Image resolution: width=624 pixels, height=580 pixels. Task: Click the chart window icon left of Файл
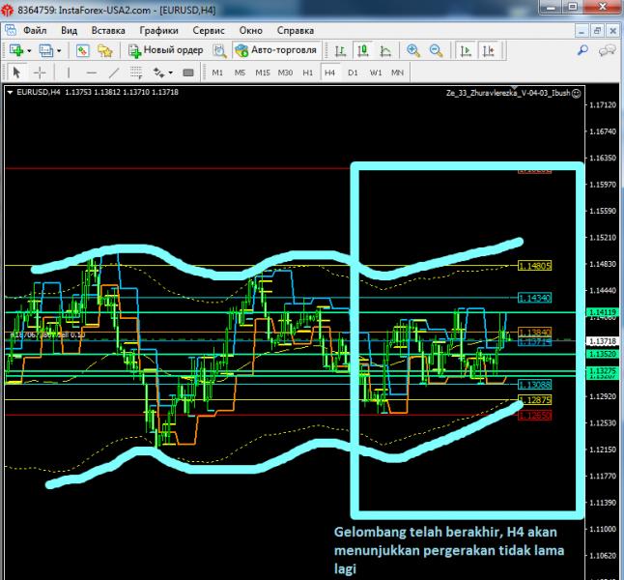pyautogui.click(x=10, y=30)
